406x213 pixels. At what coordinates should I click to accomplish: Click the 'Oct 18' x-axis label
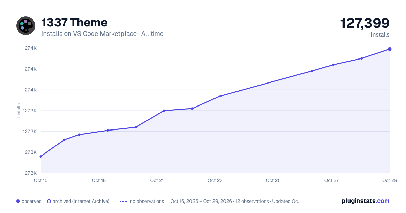[99, 180]
